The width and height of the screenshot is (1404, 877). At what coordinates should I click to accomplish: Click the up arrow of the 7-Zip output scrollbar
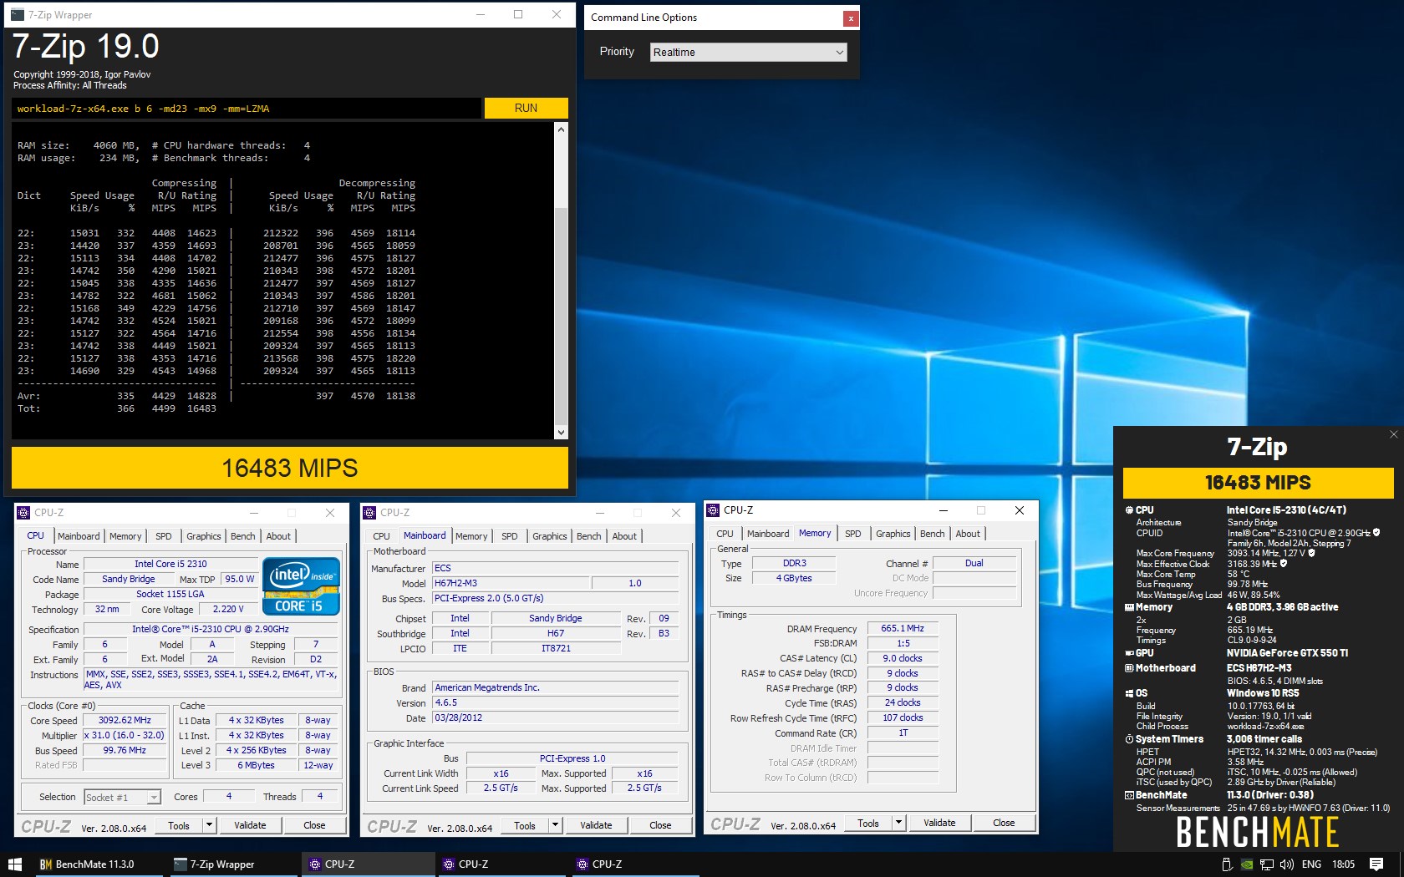tap(561, 129)
